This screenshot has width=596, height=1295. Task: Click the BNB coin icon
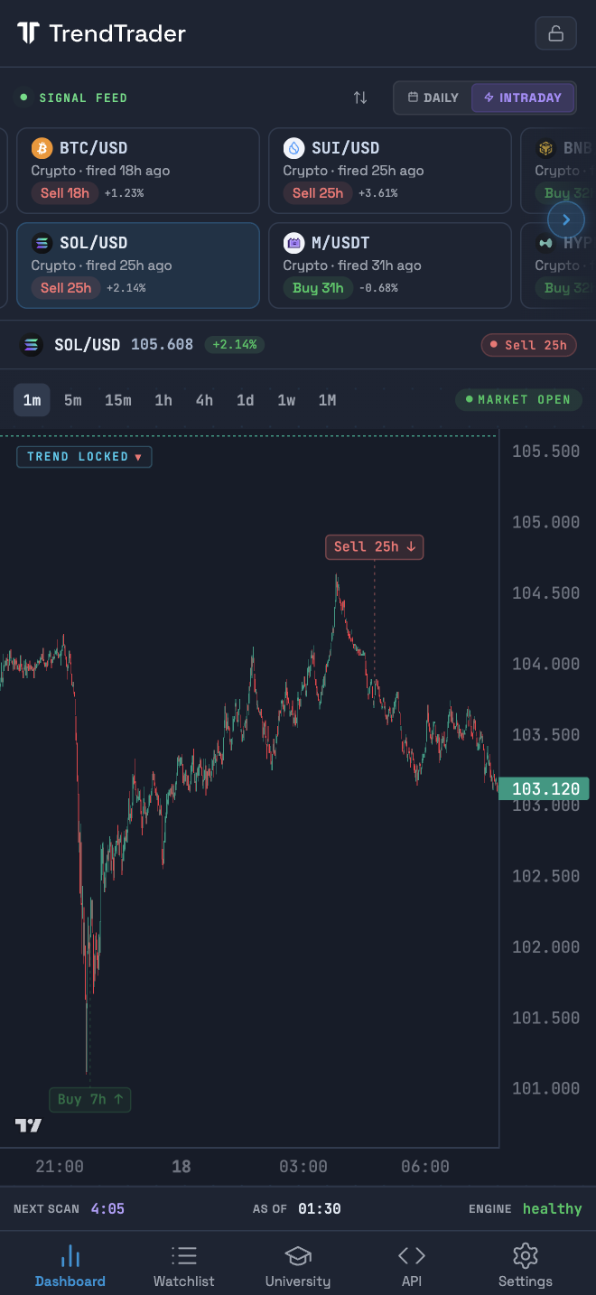[545, 148]
